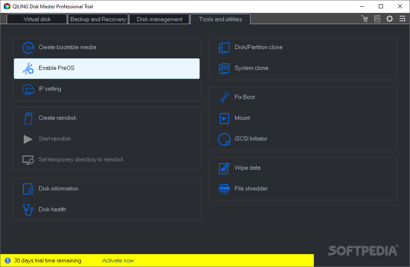
Task: Open Create bootable media label
Action: coord(67,47)
